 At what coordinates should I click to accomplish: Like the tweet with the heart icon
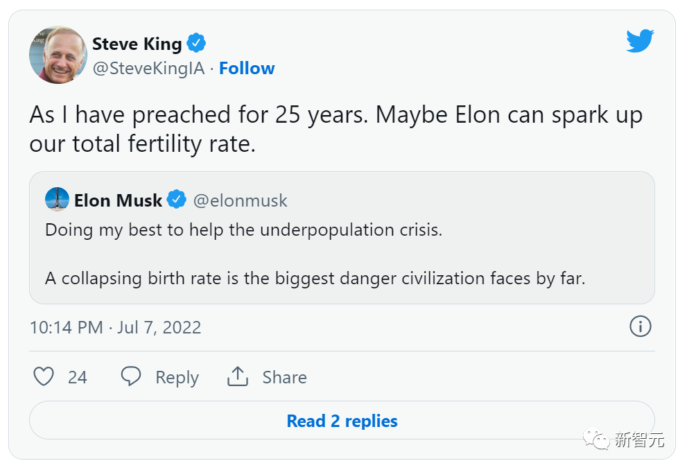[44, 377]
